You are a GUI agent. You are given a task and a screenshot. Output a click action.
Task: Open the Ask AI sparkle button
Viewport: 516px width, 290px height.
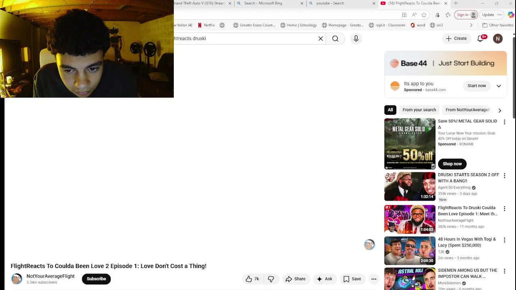[325, 279]
